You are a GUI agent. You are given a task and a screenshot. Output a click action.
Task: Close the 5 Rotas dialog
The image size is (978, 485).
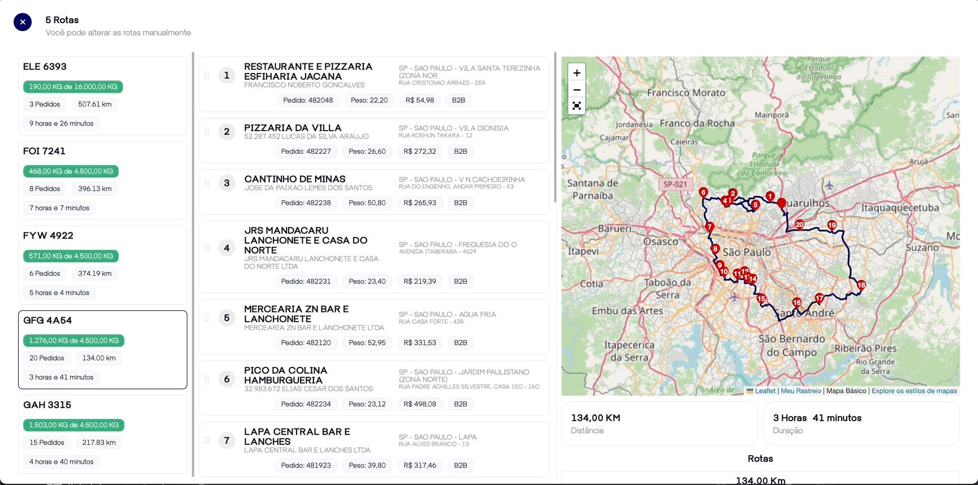click(23, 22)
